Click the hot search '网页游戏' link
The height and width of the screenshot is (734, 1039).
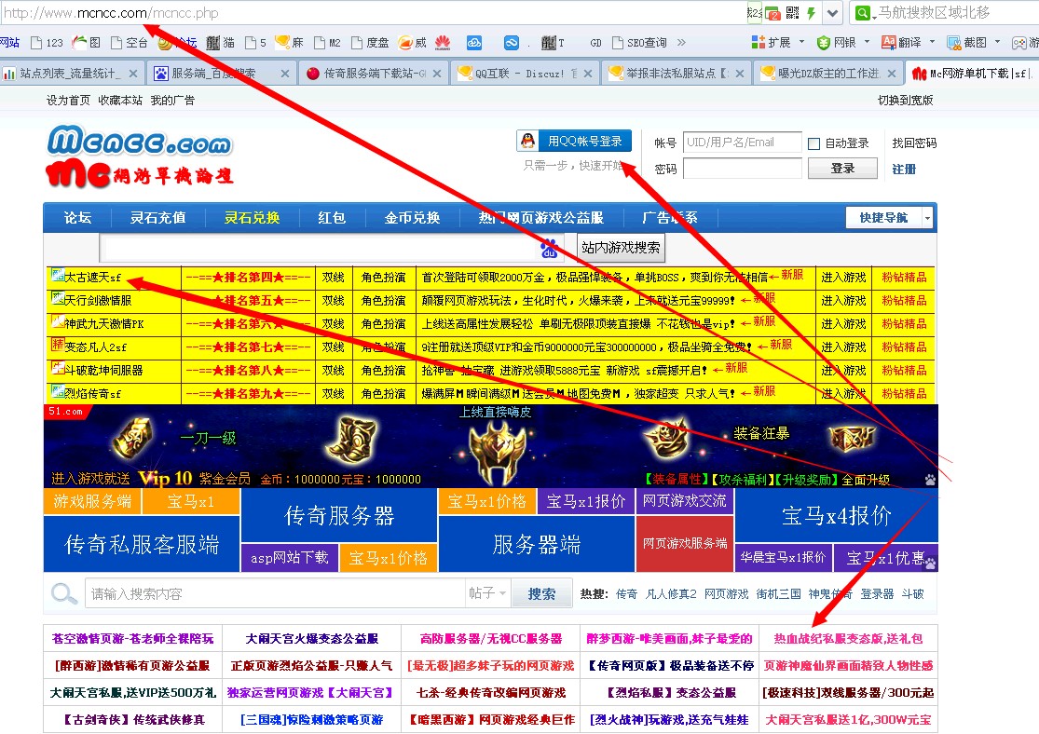point(726,594)
